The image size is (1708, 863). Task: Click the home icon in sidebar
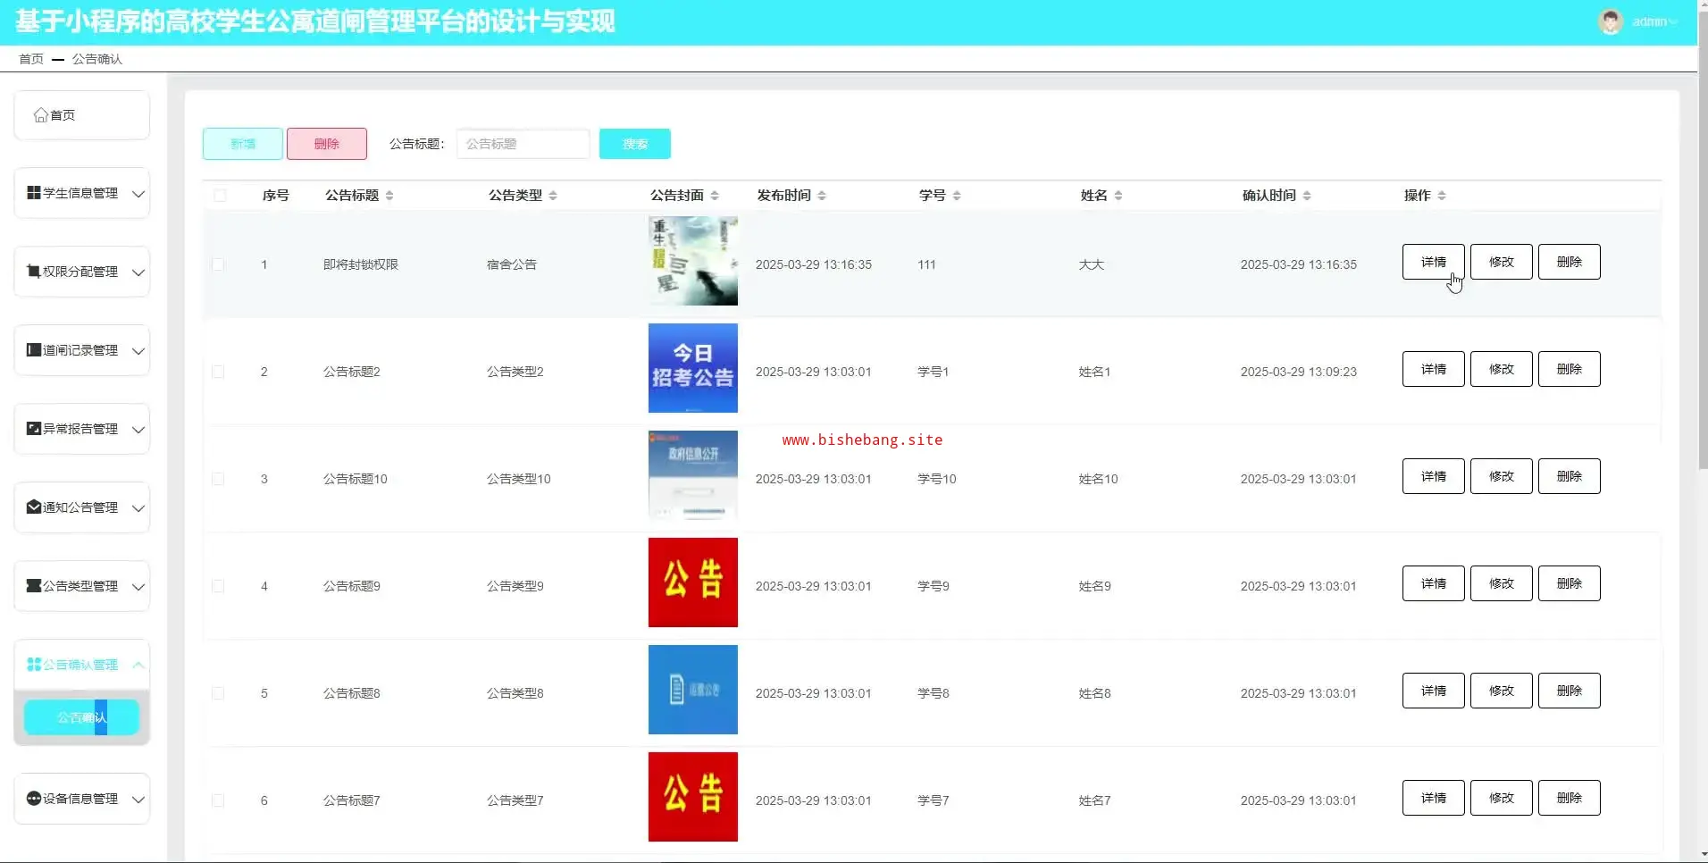pyautogui.click(x=40, y=115)
